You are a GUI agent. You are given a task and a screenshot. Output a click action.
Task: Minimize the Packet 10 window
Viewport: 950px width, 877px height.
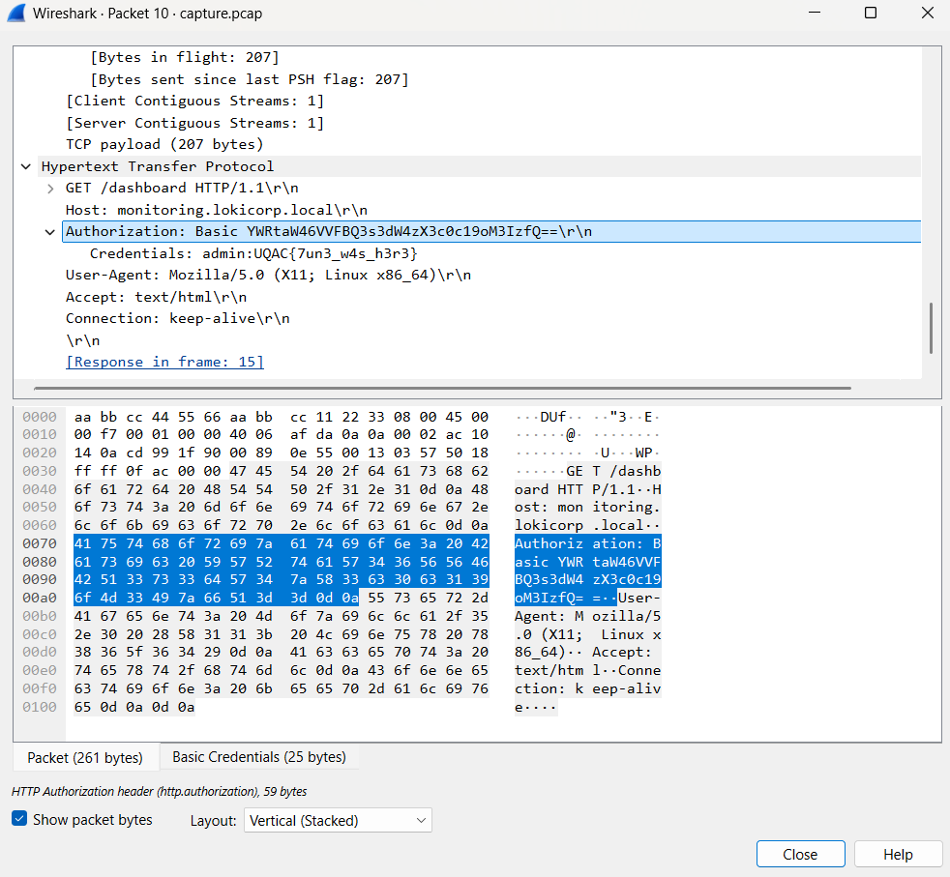point(815,13)
